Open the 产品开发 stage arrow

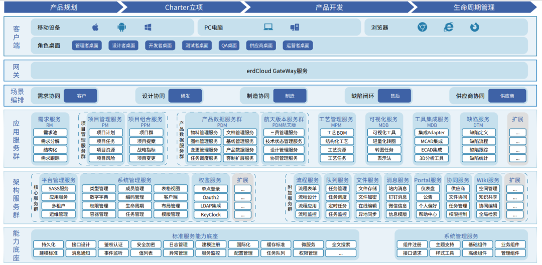[x=329, y=7]
